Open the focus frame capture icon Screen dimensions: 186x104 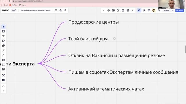(118, 10)
